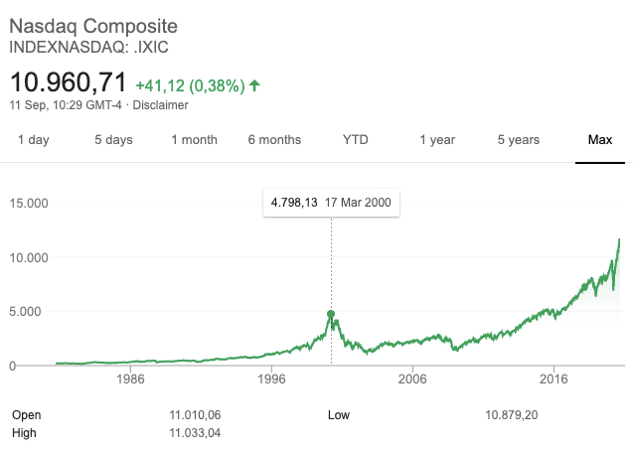Select the 1 day range tab
The image size is (633, 452).
click(34, 140)
